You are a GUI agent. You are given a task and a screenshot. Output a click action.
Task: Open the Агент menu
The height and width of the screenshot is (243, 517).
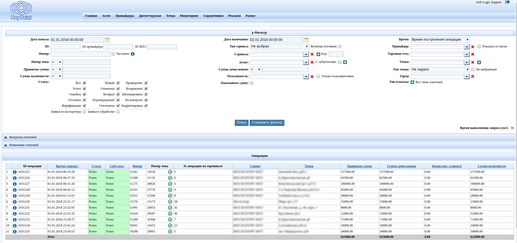(x=106, y=16)
